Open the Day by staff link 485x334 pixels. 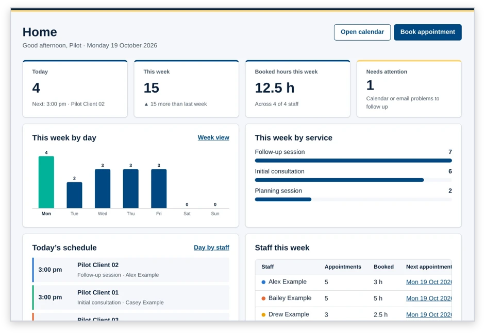(x=211, y=248)
